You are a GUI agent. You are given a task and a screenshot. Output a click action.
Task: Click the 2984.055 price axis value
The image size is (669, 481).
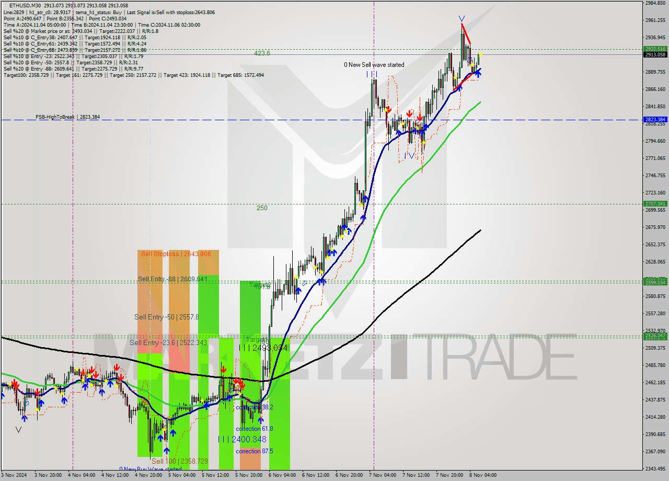[655, 3]
